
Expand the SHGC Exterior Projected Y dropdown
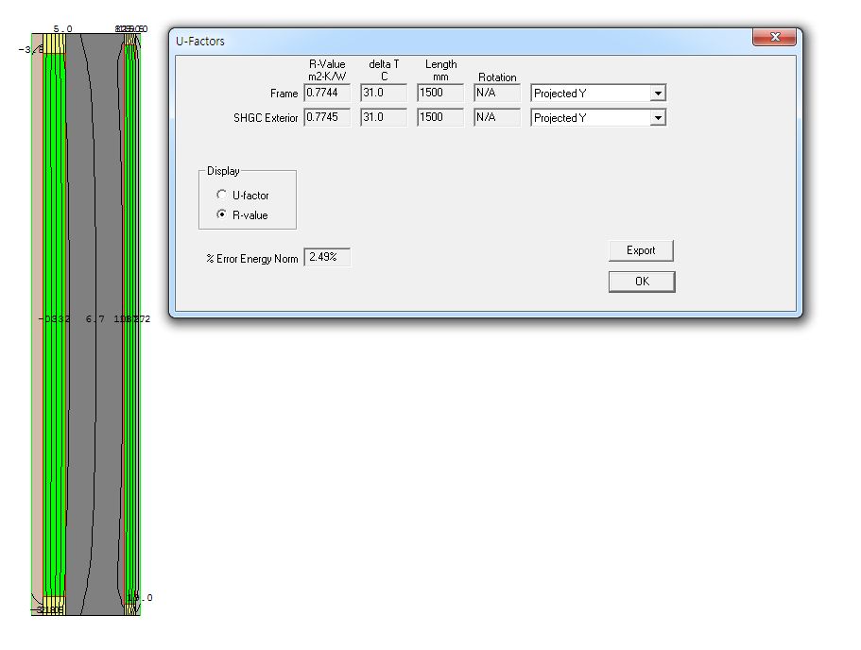(x=658, y=118)
